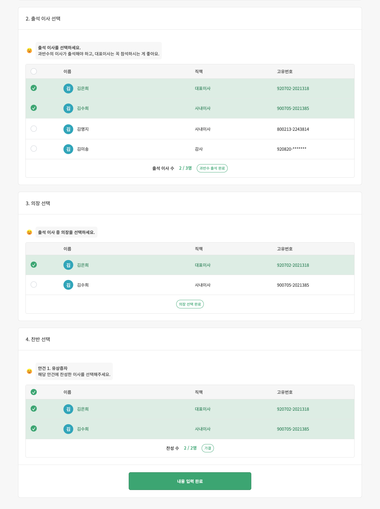Check 김영지 as attending director
This screenshot has height=509, width=380.
(x=34, y=129)
